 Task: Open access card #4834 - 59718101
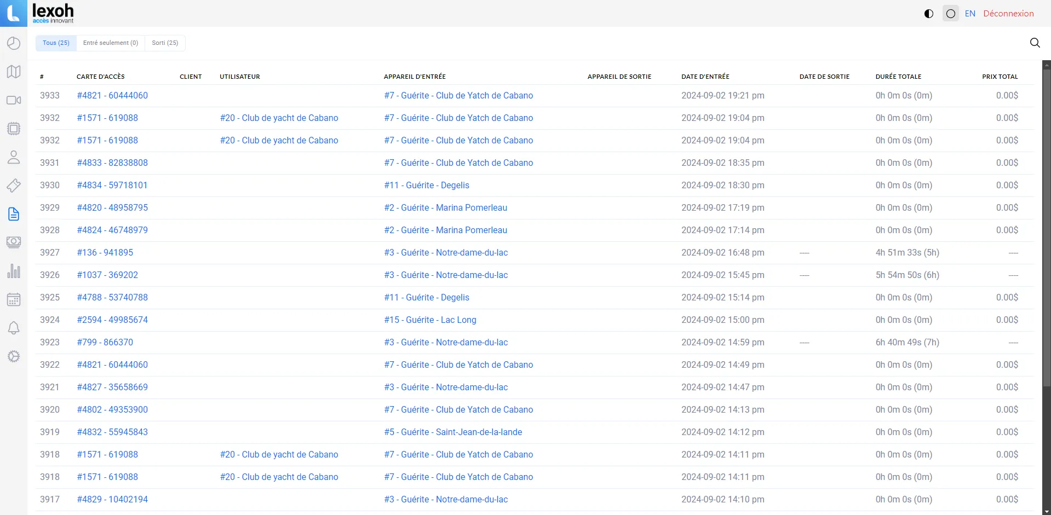coord(112,185)
